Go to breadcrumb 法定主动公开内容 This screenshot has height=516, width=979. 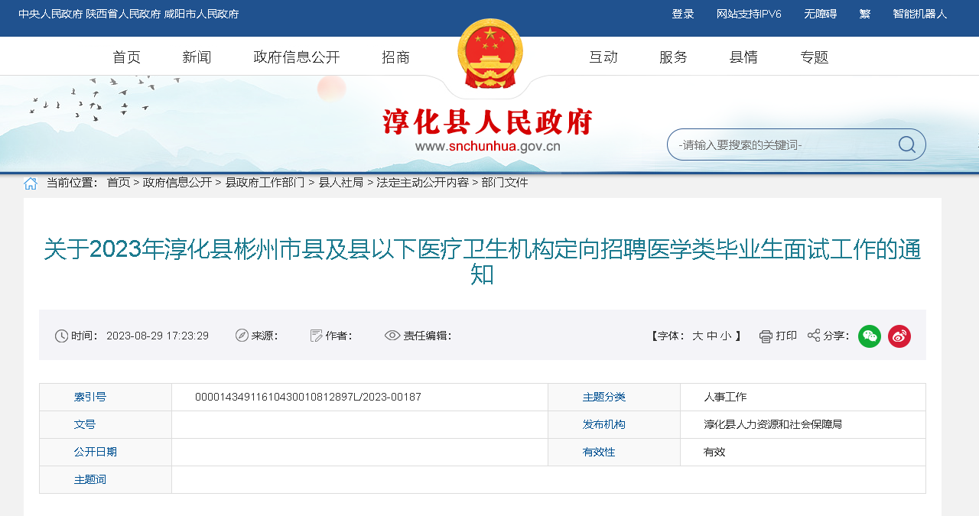point(422,183)
